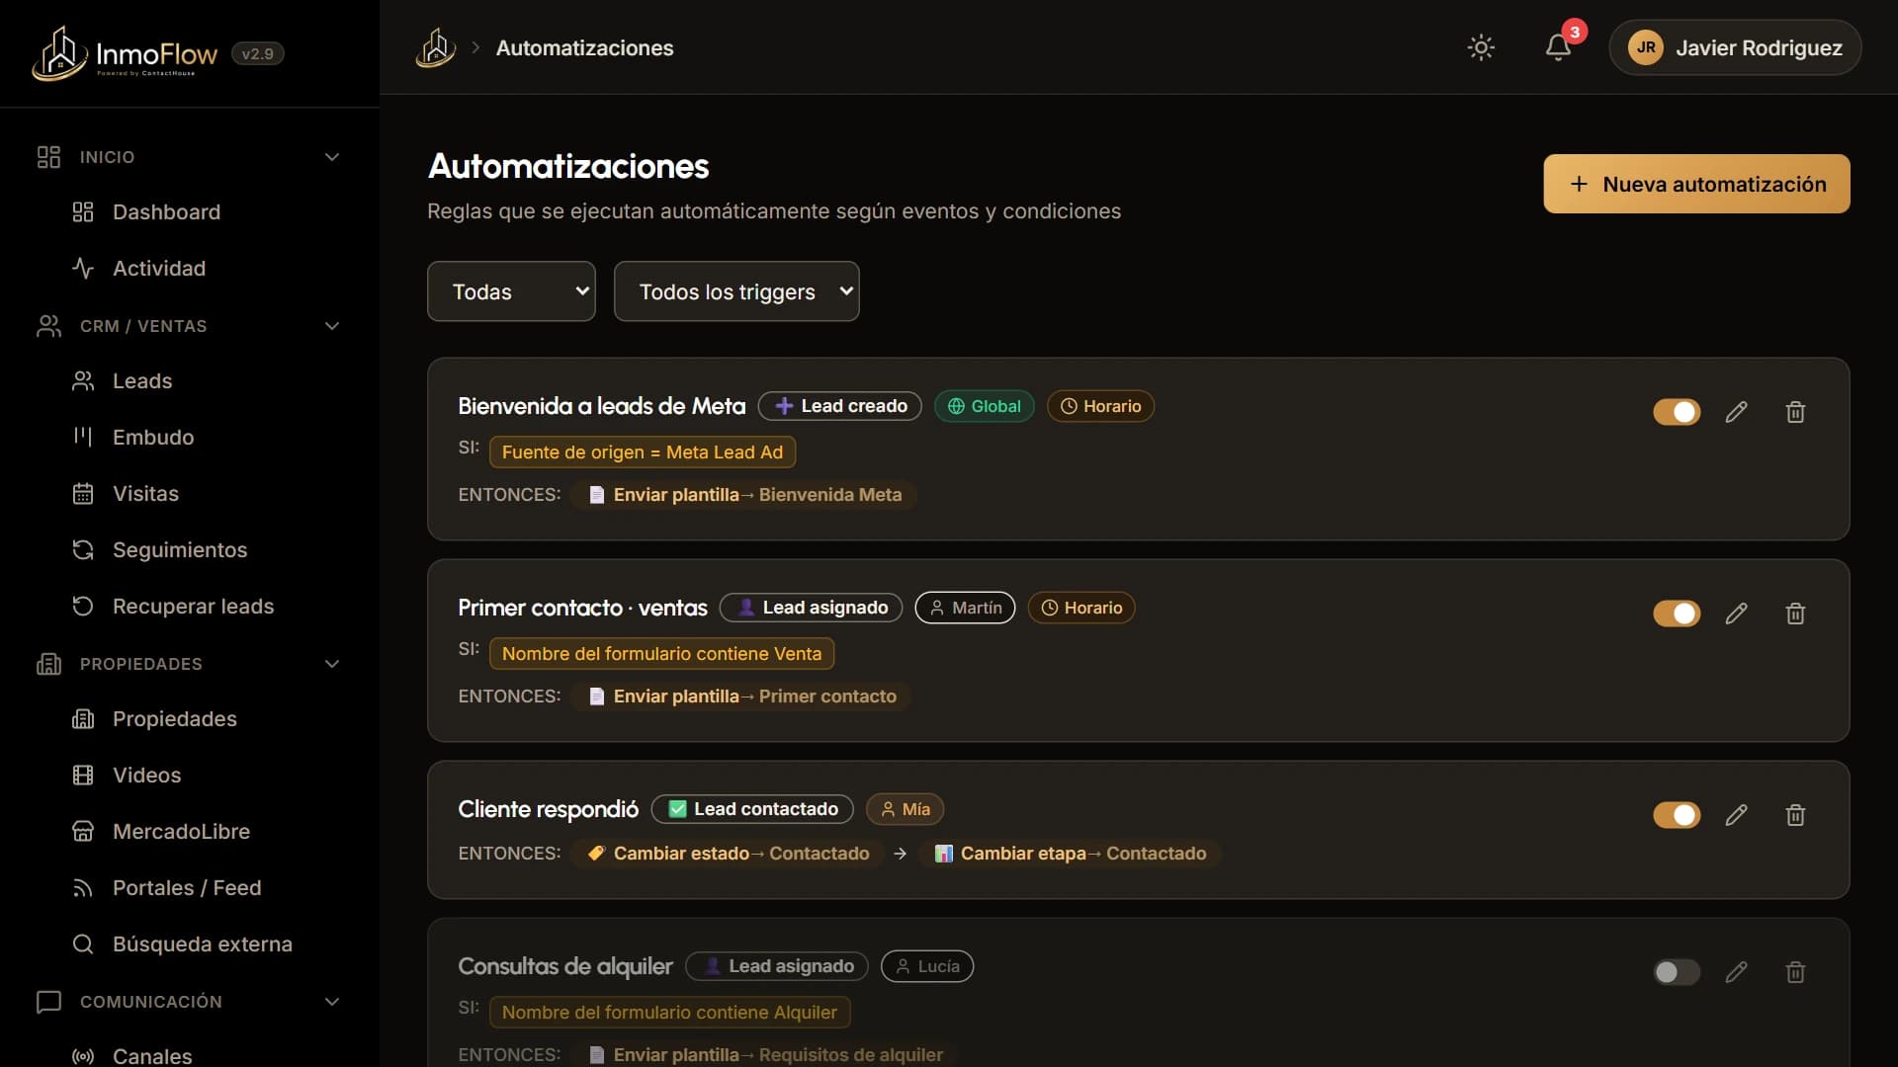This screenshot has width=1898, height=1067.
Task: Delete Consultas de alquiler trash icon
Action: [1796, 972]
